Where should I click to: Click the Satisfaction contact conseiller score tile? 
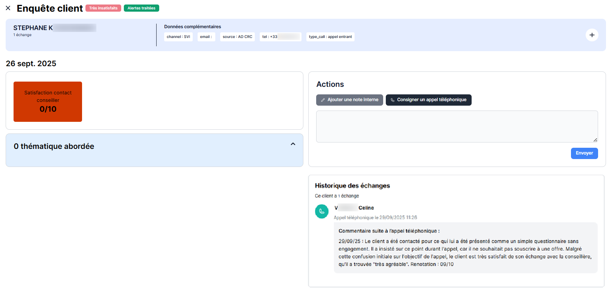(x=48, y=102)
